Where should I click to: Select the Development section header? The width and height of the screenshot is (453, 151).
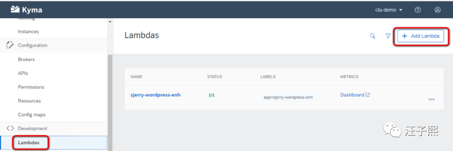54,128
